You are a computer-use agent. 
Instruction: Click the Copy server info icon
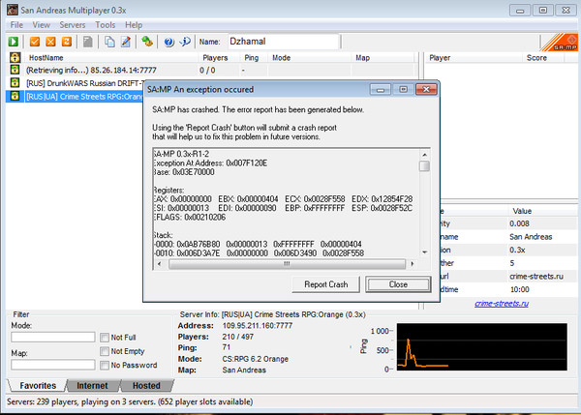point(109,42)
